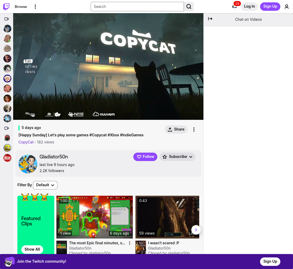Open the man in blue jacket avatar
This screenshot has width=293, height=269.
(x=7, y=118)
